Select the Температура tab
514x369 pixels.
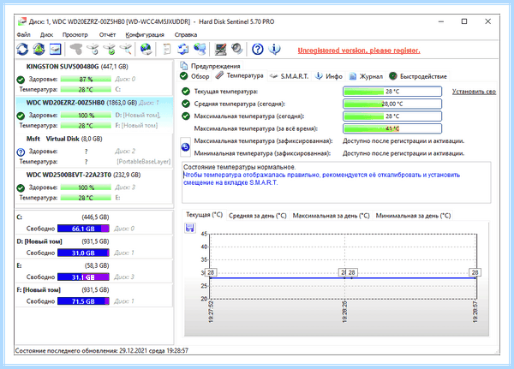click(240, 75)
